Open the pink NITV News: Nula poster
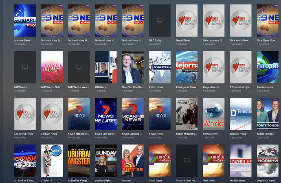281x183 pixels. (52, 67)
